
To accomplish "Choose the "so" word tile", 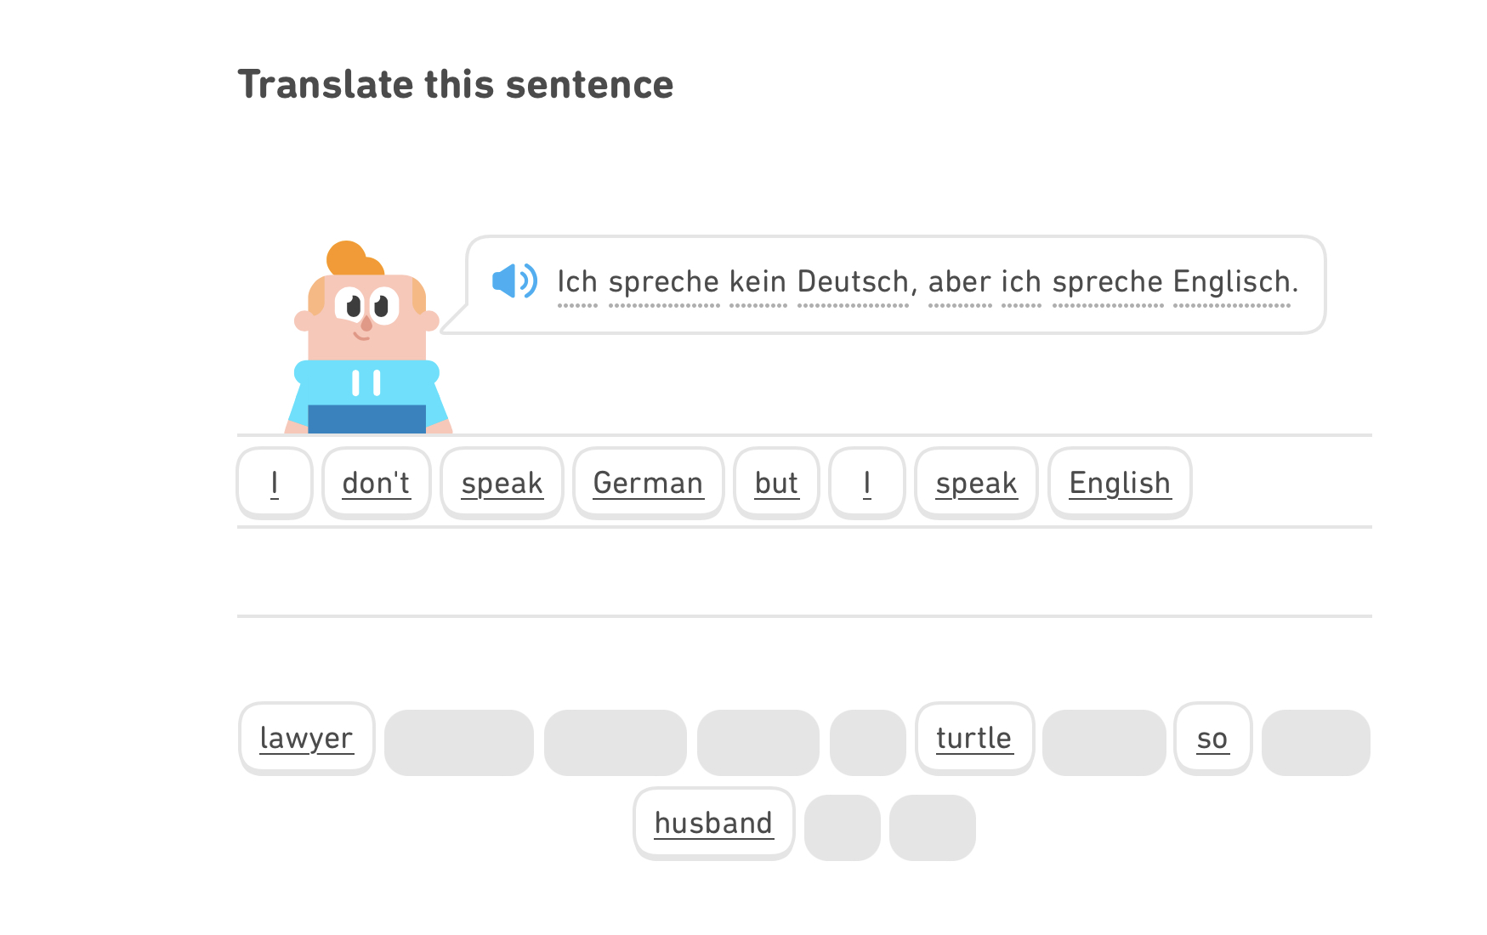I will coord(1212,738).
